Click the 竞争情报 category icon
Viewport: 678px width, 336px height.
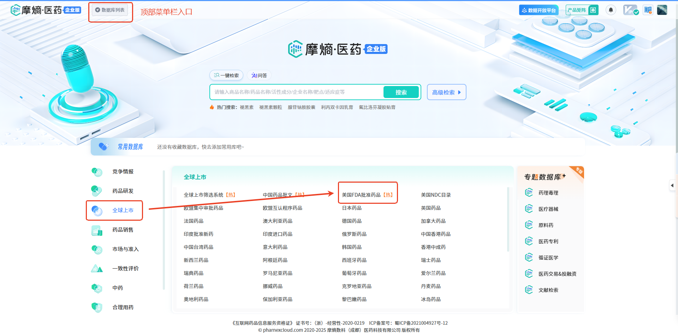(x=97, y=172)
